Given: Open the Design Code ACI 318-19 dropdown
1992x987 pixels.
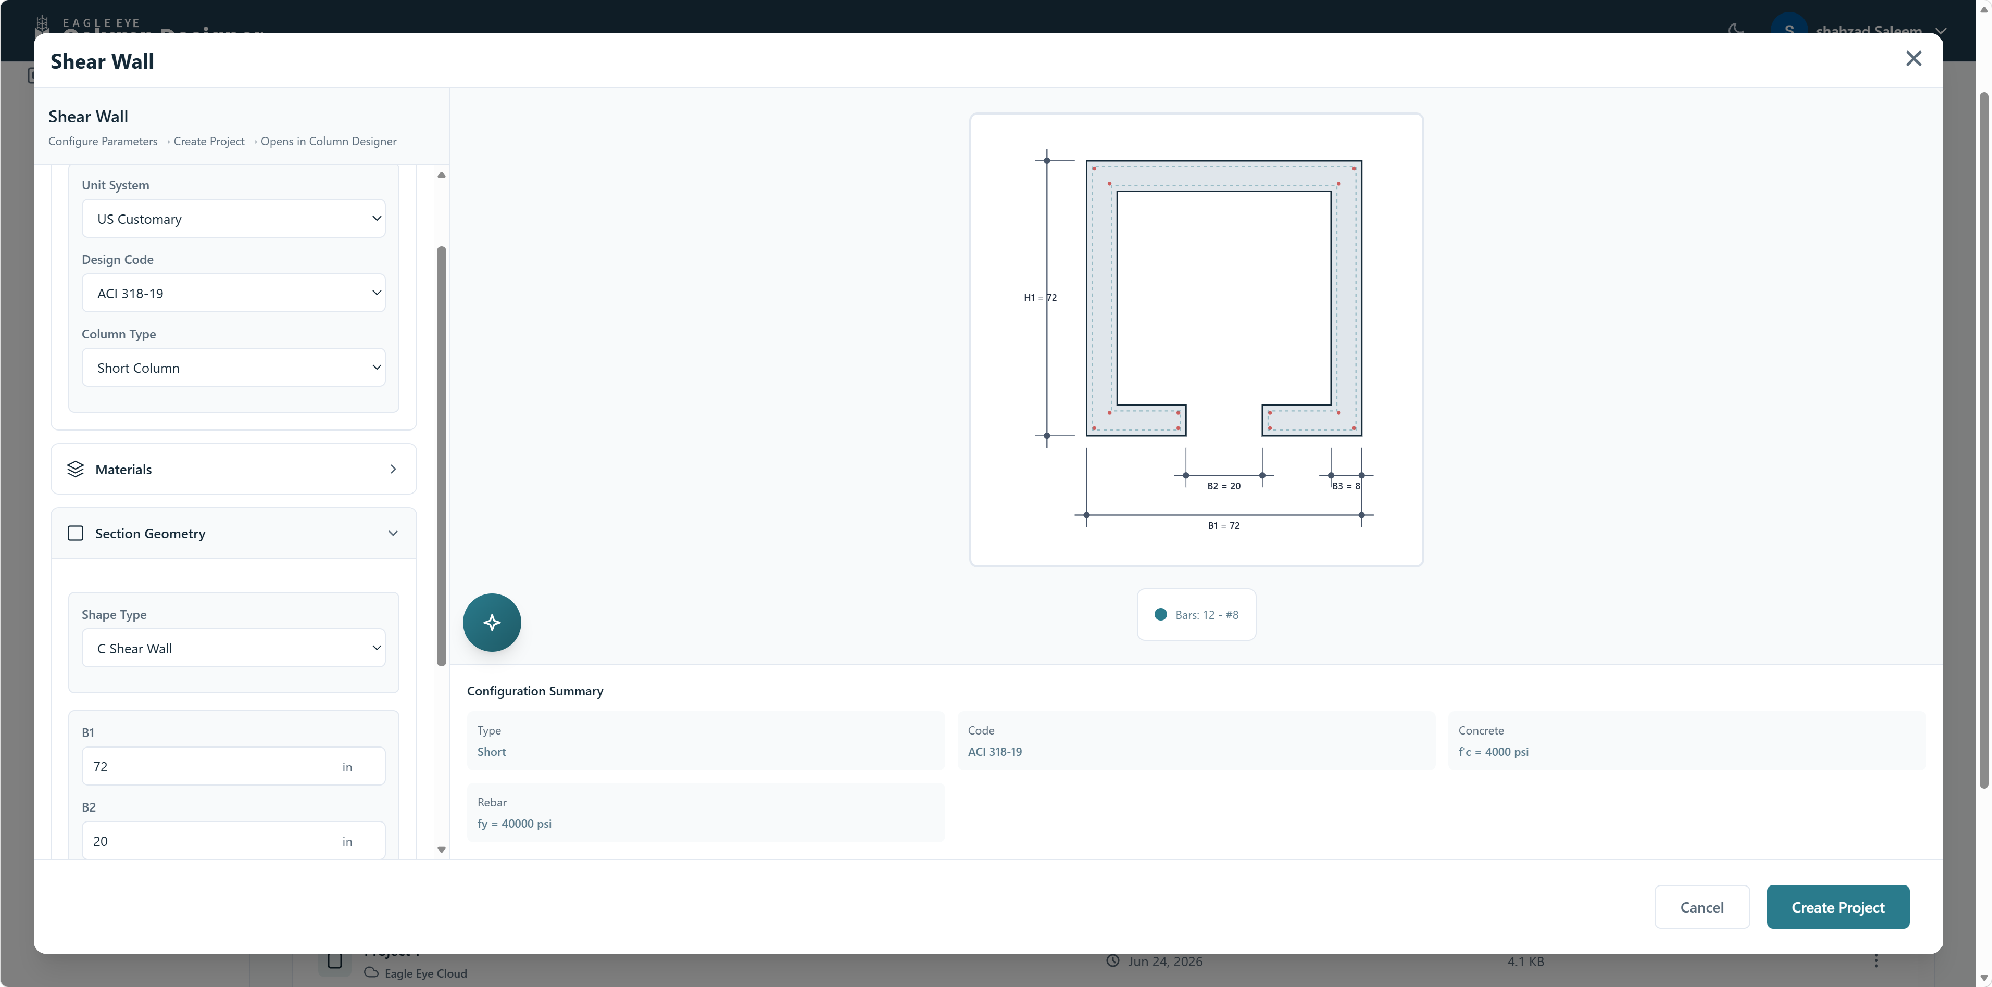Looking at the screenshot, I should tap(233, 293).
